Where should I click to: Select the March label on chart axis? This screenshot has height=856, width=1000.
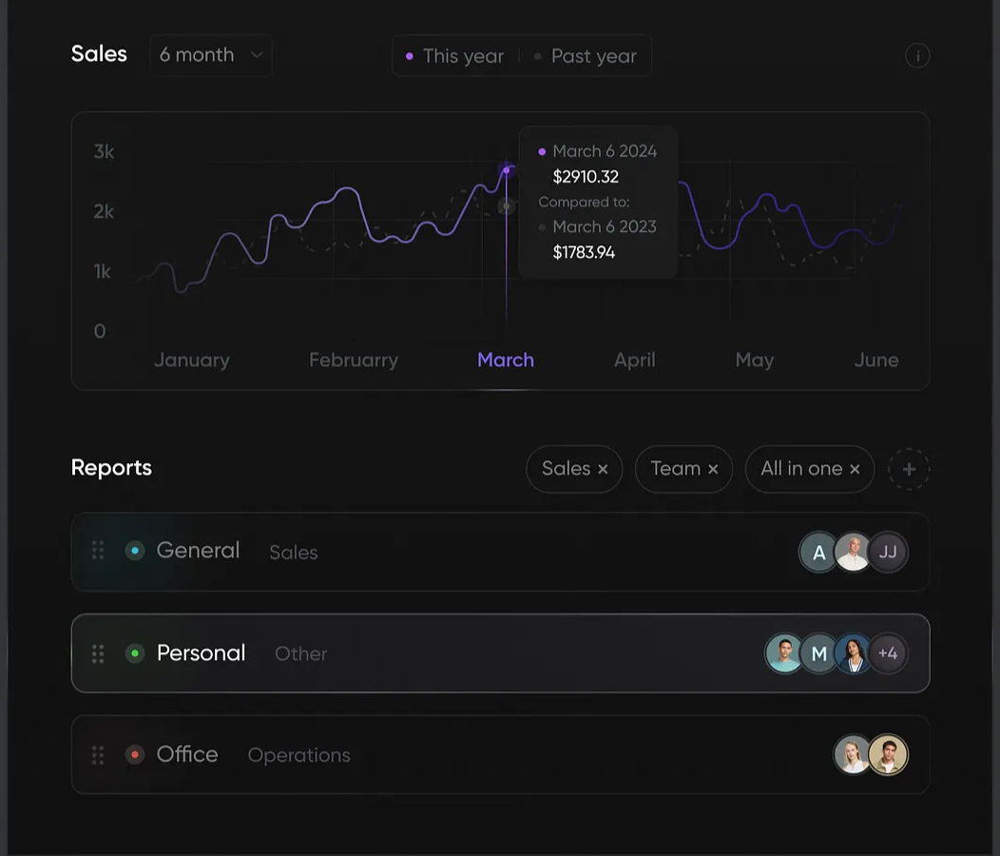coord(506,360)
